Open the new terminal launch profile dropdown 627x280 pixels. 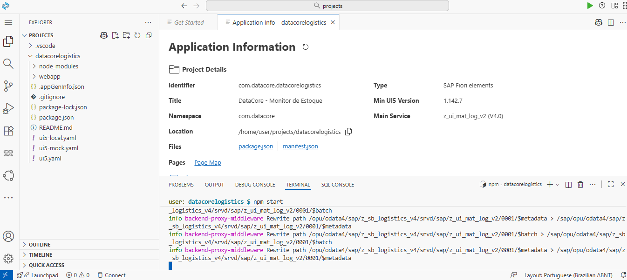(558, 185)
